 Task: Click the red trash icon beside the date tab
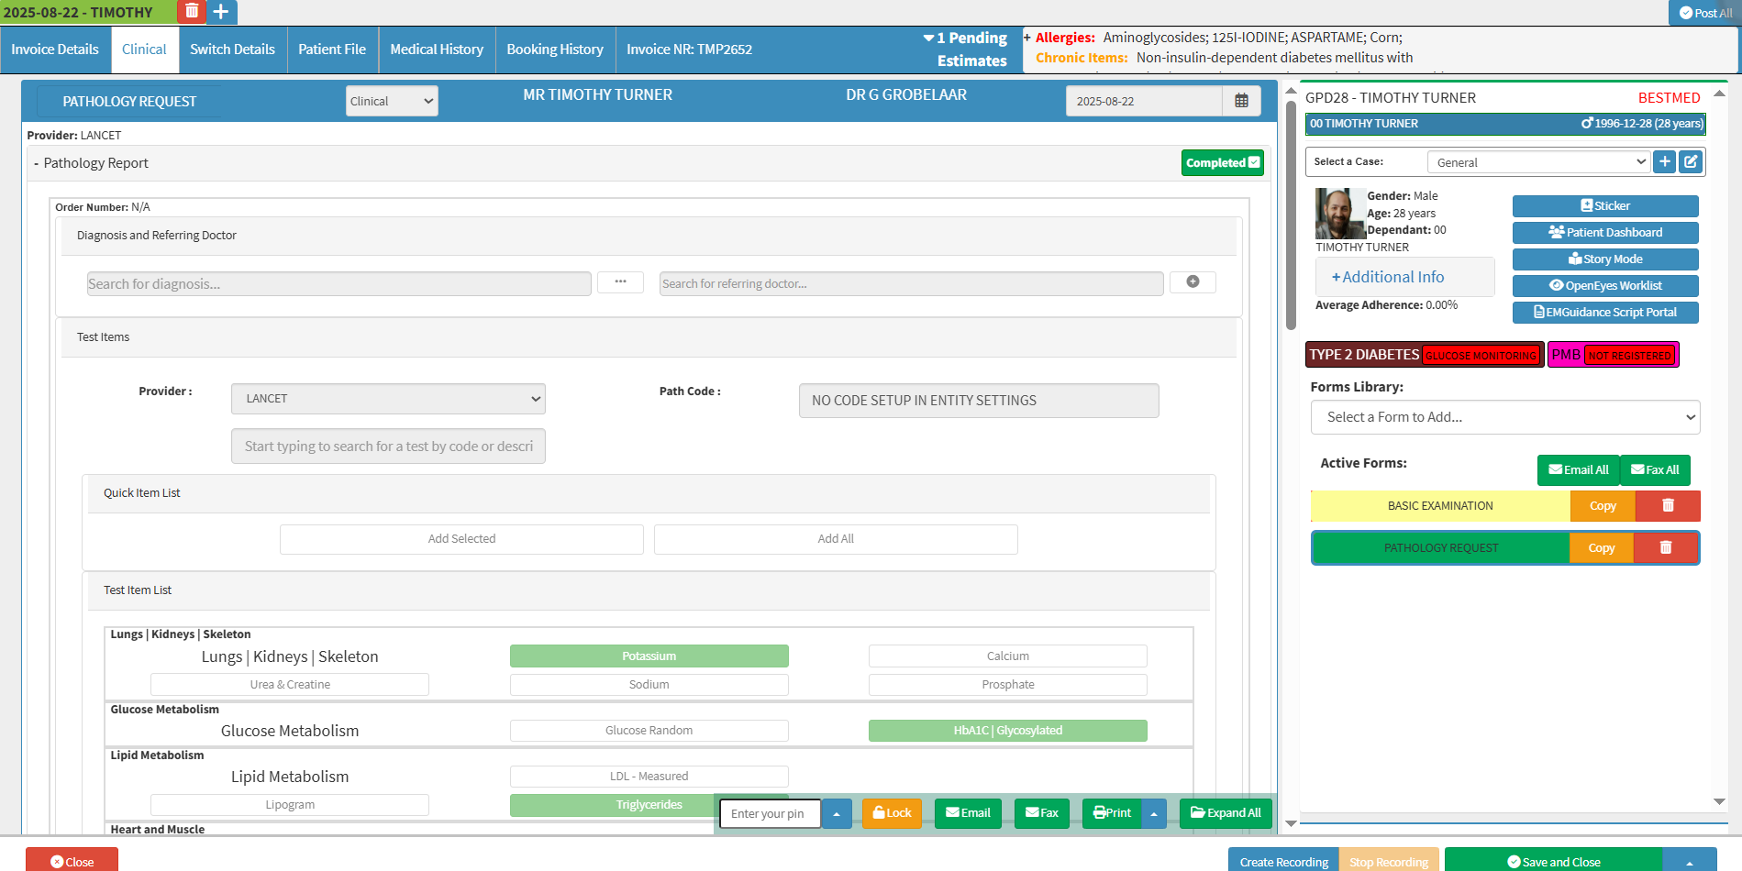point(192,12)
